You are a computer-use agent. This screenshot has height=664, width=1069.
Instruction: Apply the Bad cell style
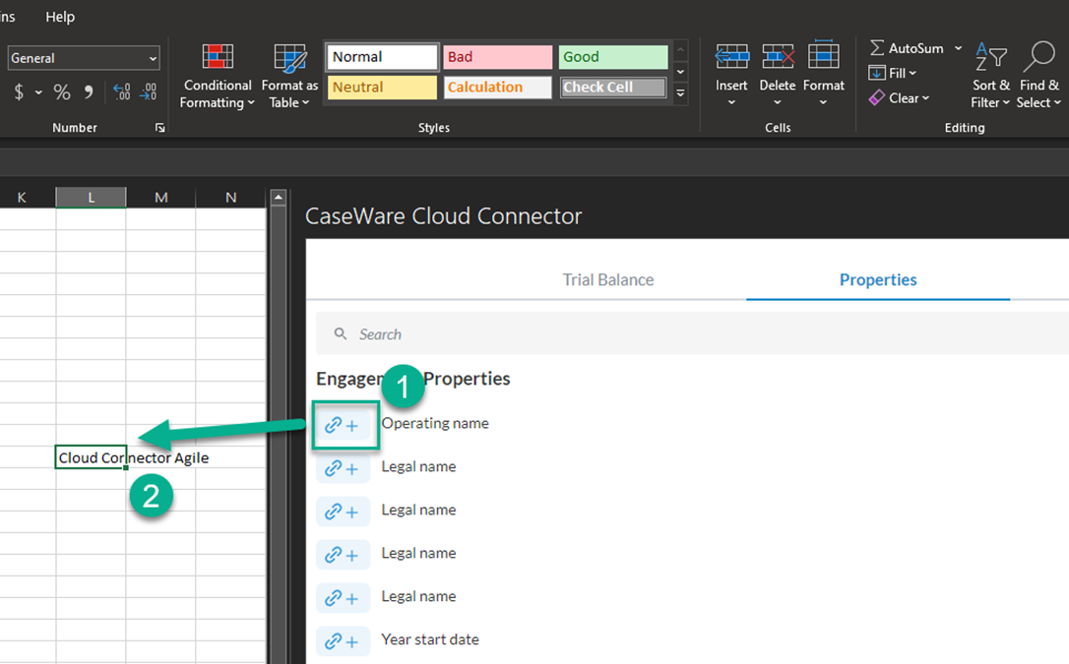point(497,57)
